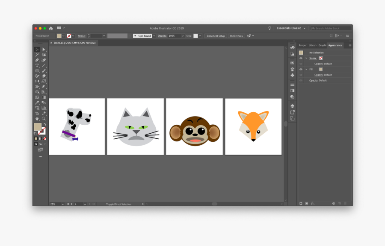Viewport: 385px width, 246px height.
Task: Hide the Stroke appearance row
Action: coord(301,58)
